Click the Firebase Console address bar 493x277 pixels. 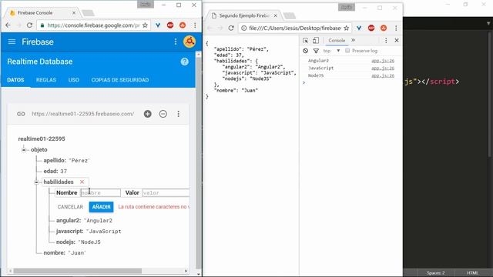pyautogui.click(x=93, y=25)
